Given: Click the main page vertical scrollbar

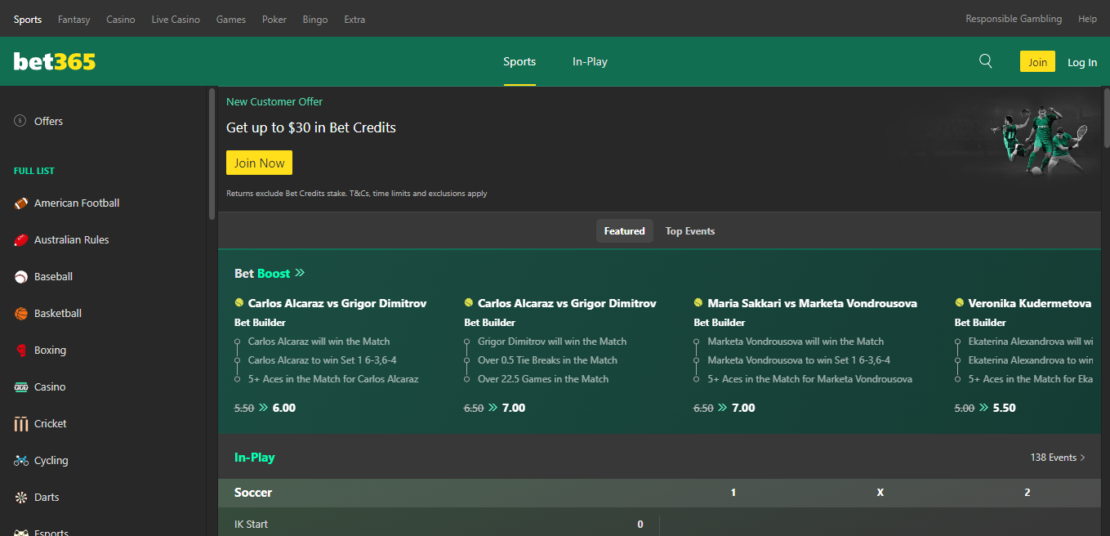Looking at the screenshot, I should click(x=1106, y=116).
